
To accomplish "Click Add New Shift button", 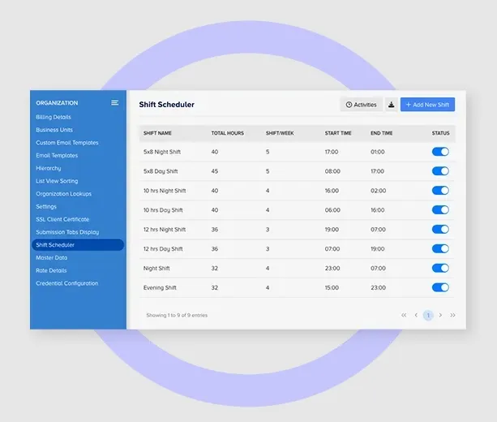I will tap(427, 105).
